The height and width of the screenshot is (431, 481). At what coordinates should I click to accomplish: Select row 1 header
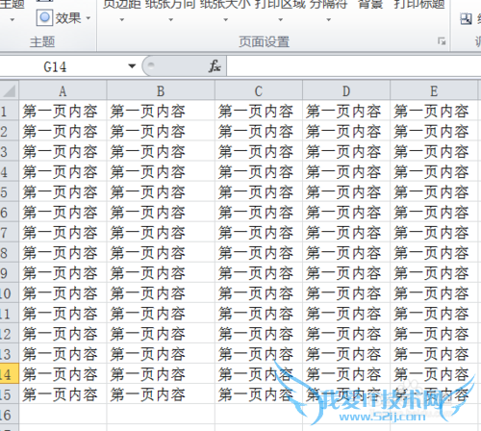(10, 112)
